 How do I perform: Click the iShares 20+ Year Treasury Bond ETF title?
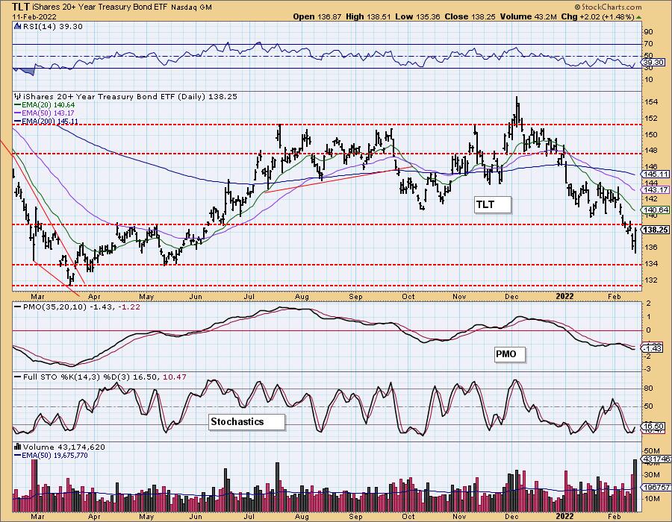coord(100,7)
